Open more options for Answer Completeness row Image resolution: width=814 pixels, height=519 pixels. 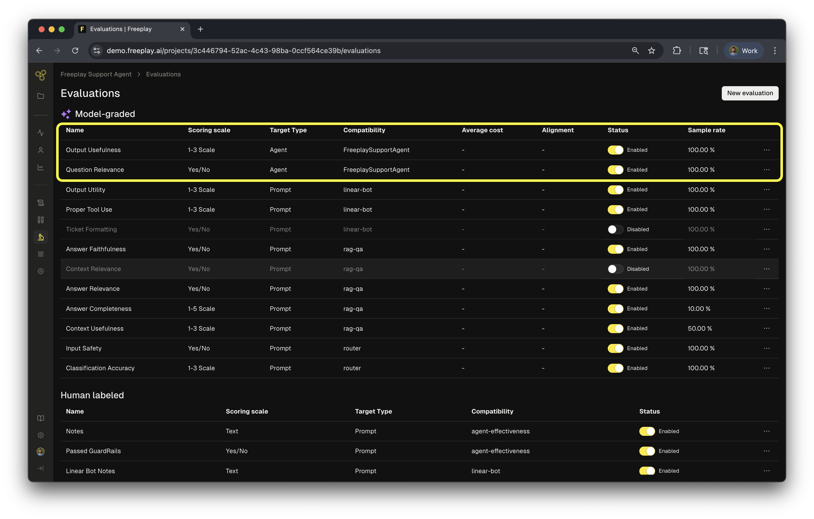pos(766,309)
